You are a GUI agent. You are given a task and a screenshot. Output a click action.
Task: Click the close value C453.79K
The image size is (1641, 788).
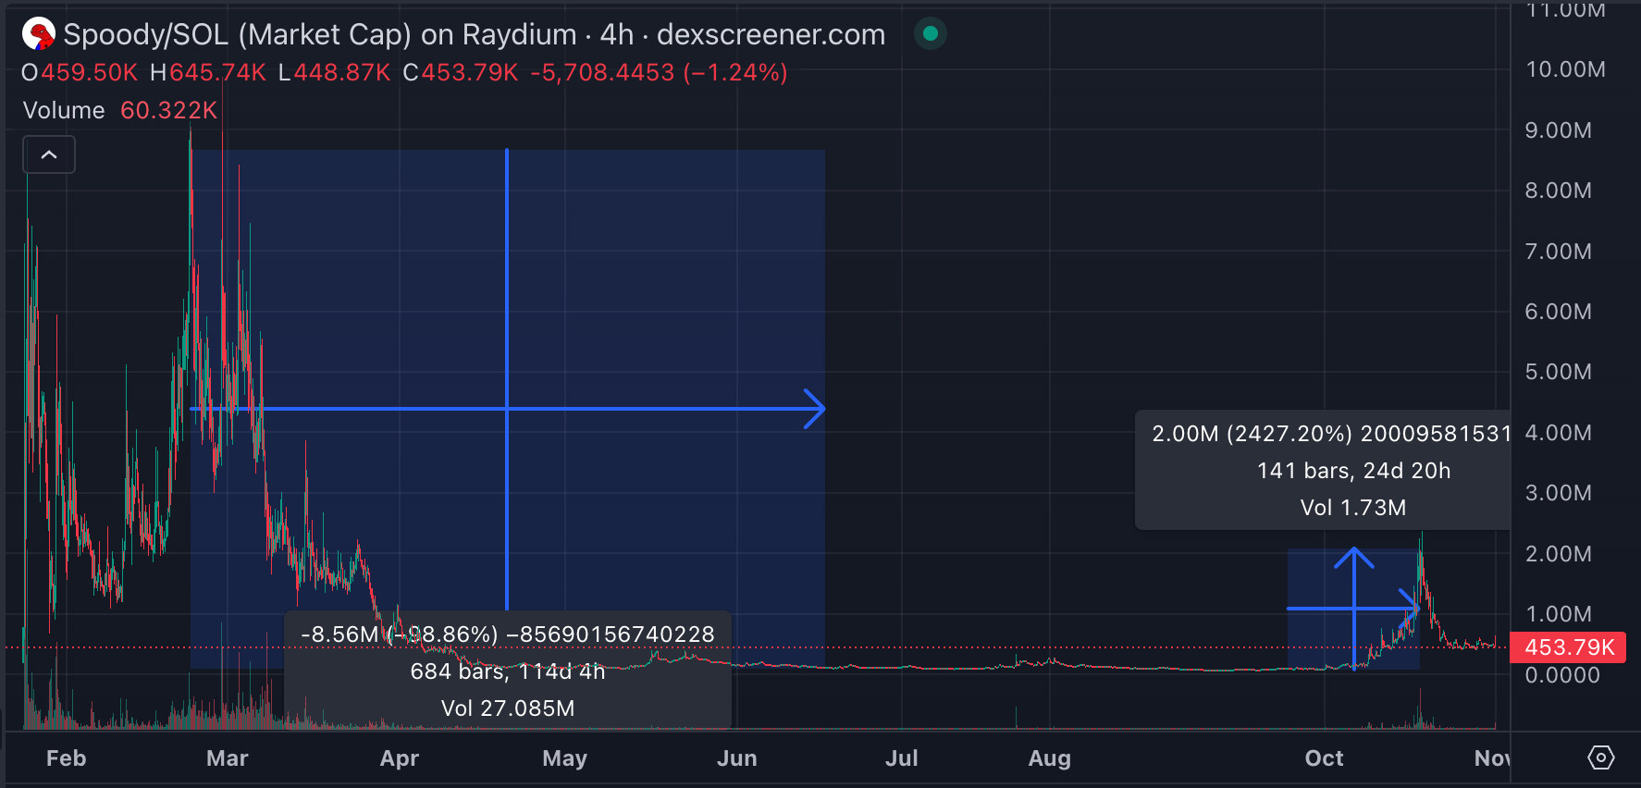pos(461,72)
